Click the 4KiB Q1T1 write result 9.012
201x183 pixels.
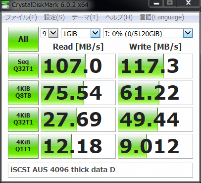pos(155,146)
